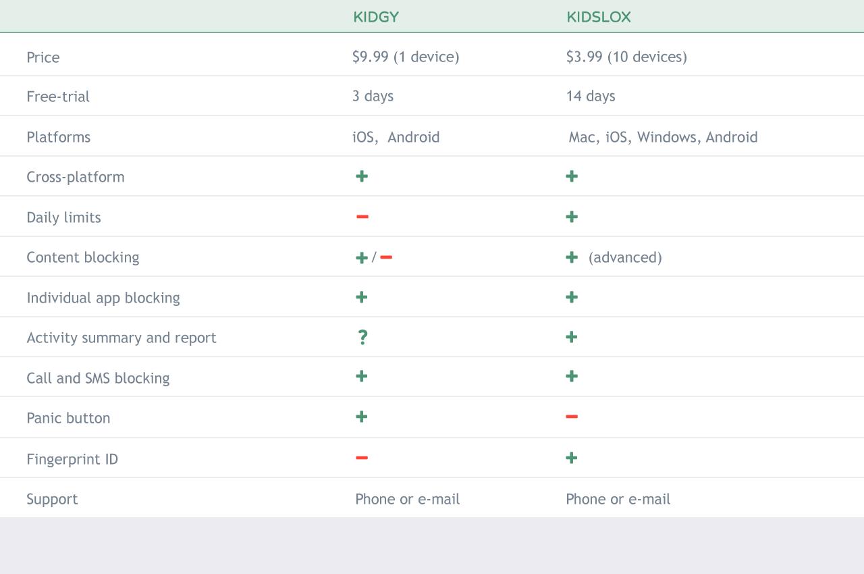Click Kidgy Individual app blocking plus icon
864x574 pixels.
[362, 296]
